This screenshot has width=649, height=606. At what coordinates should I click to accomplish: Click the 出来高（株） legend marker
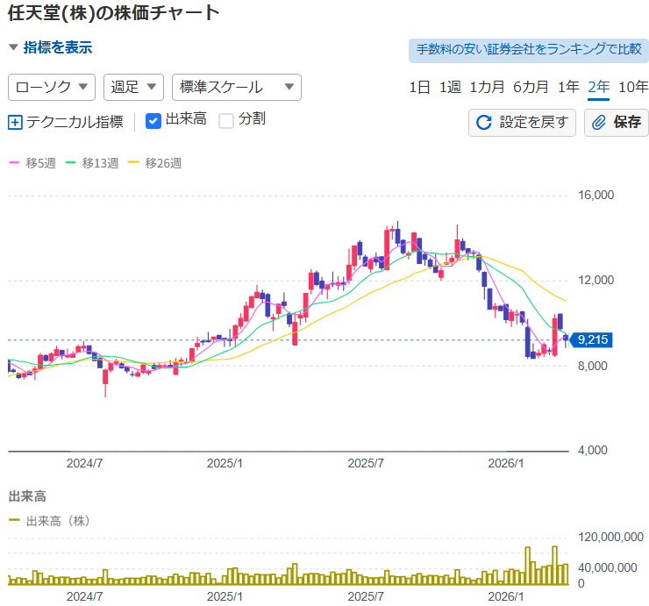[x=14, y=520]
